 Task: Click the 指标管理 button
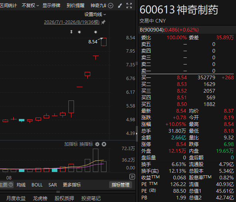point(121,185)
